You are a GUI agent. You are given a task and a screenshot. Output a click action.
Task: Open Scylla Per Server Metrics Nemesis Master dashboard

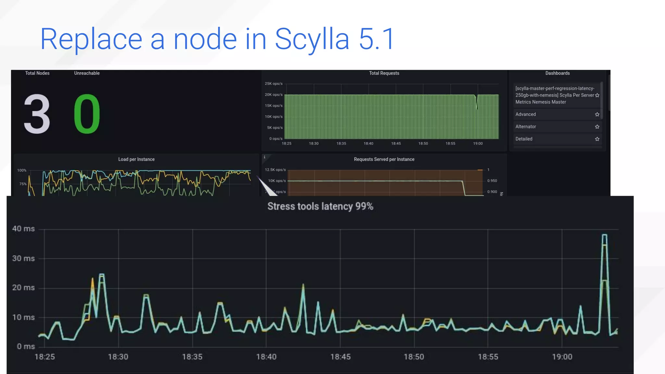click(x=554, y=95)
